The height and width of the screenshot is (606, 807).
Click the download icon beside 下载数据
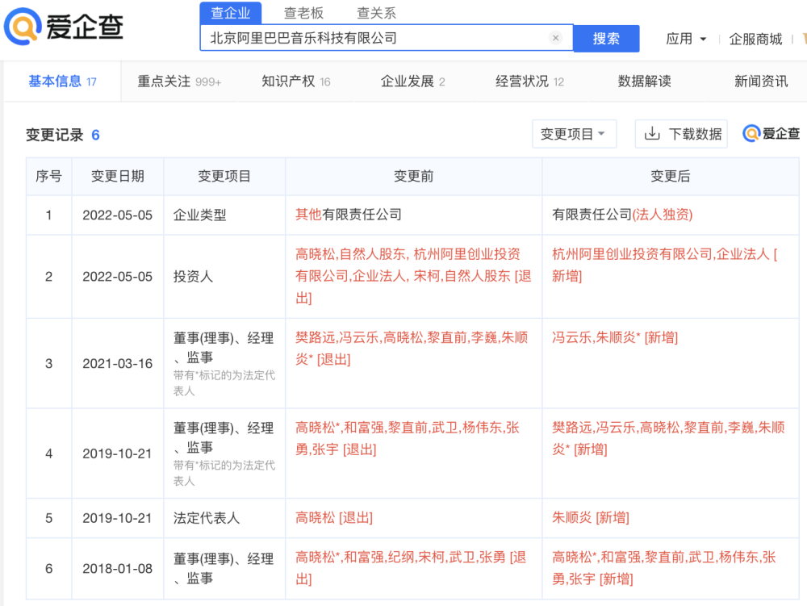point(651,134)
